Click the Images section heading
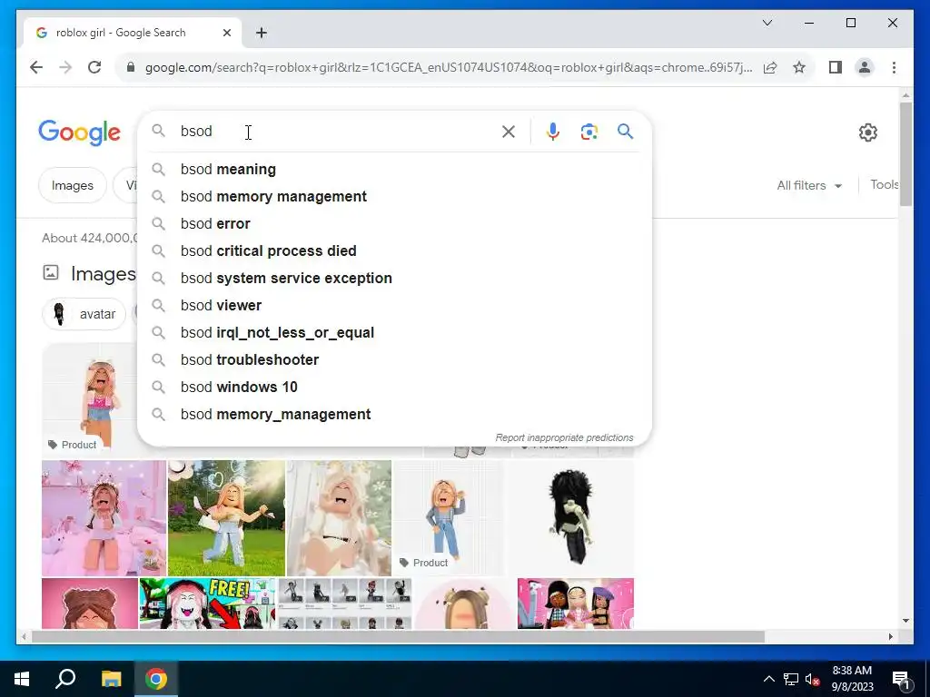930x697 pixels. (104, 274)
